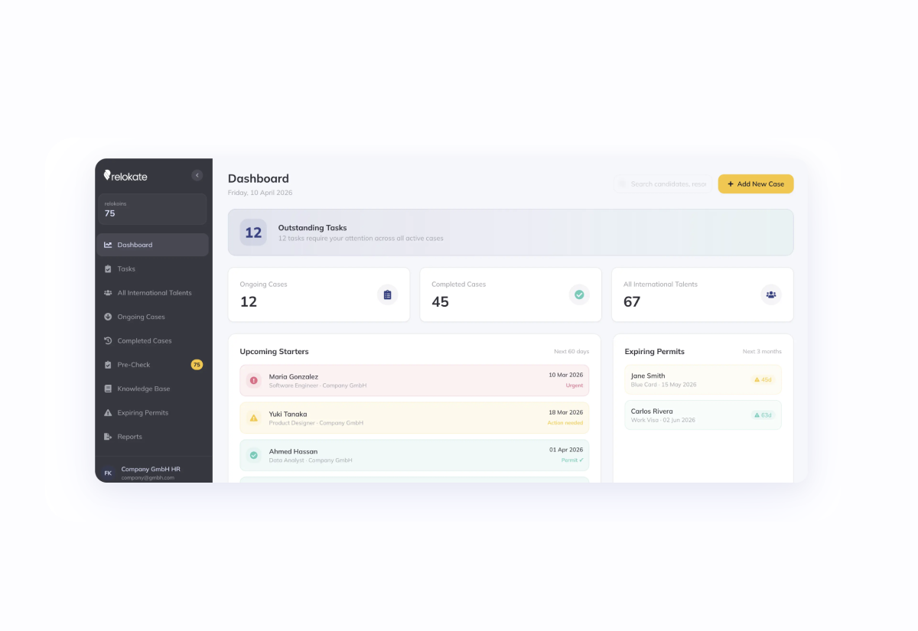Image resolution: width=918 pixels, height=631 pixels.
Task: Open the Tasks menu item
Action: [152, 269]
